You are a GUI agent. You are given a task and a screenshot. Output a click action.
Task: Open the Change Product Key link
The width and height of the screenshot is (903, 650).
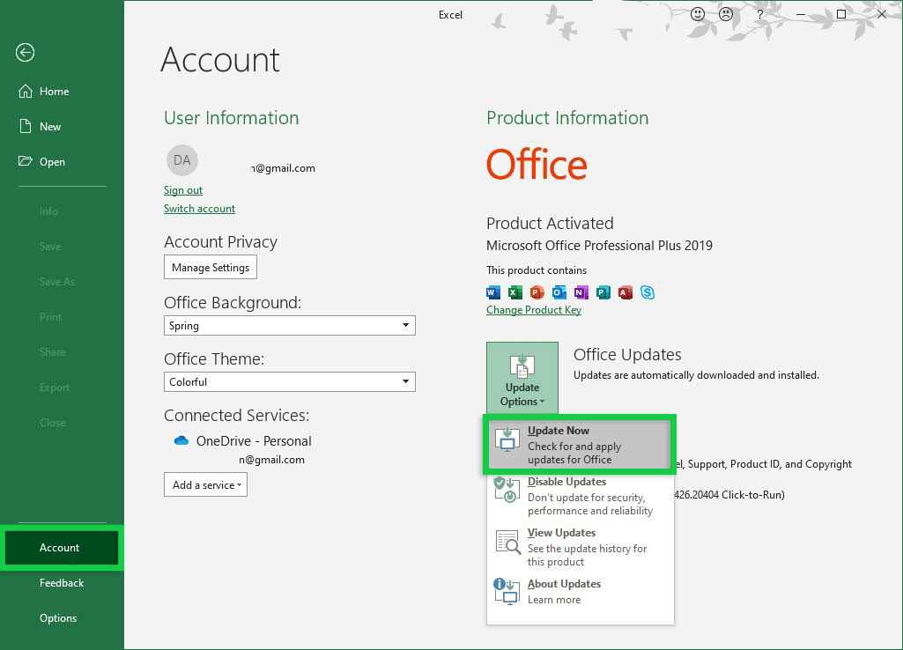click(533, 310)
